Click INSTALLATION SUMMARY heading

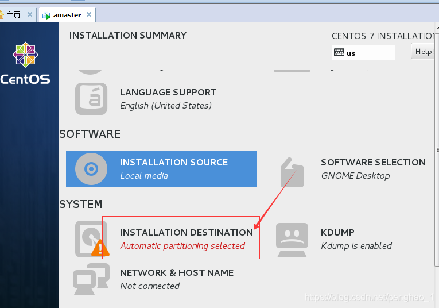point(127,35)
